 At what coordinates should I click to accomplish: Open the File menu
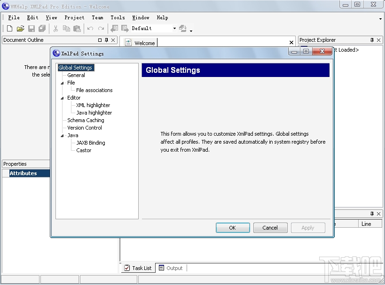[14, 17]
